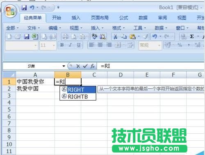The width and height of the screenshot is (205, 155).
Task: Open an existing file from the toolbar
Action: pos(18,37)
